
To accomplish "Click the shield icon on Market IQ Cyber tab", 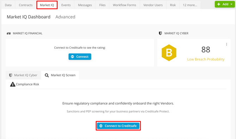I will [x=11, y=75].
